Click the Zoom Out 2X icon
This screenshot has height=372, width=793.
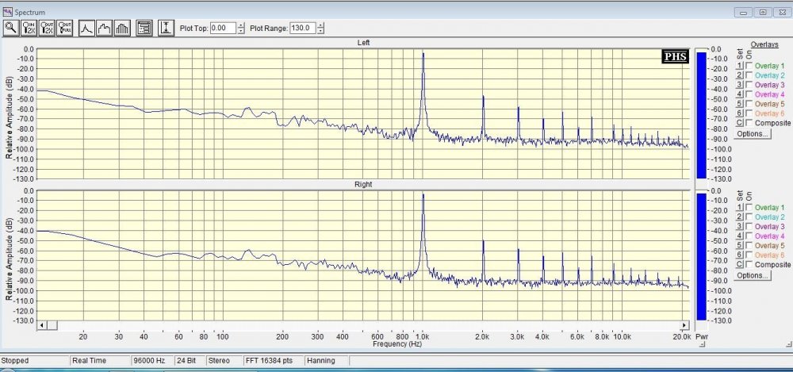click(x=48, y=28)
